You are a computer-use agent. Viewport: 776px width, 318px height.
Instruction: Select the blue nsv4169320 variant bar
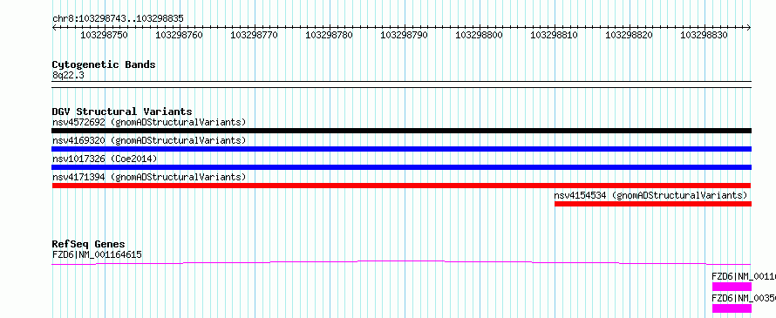click(401, 149)
